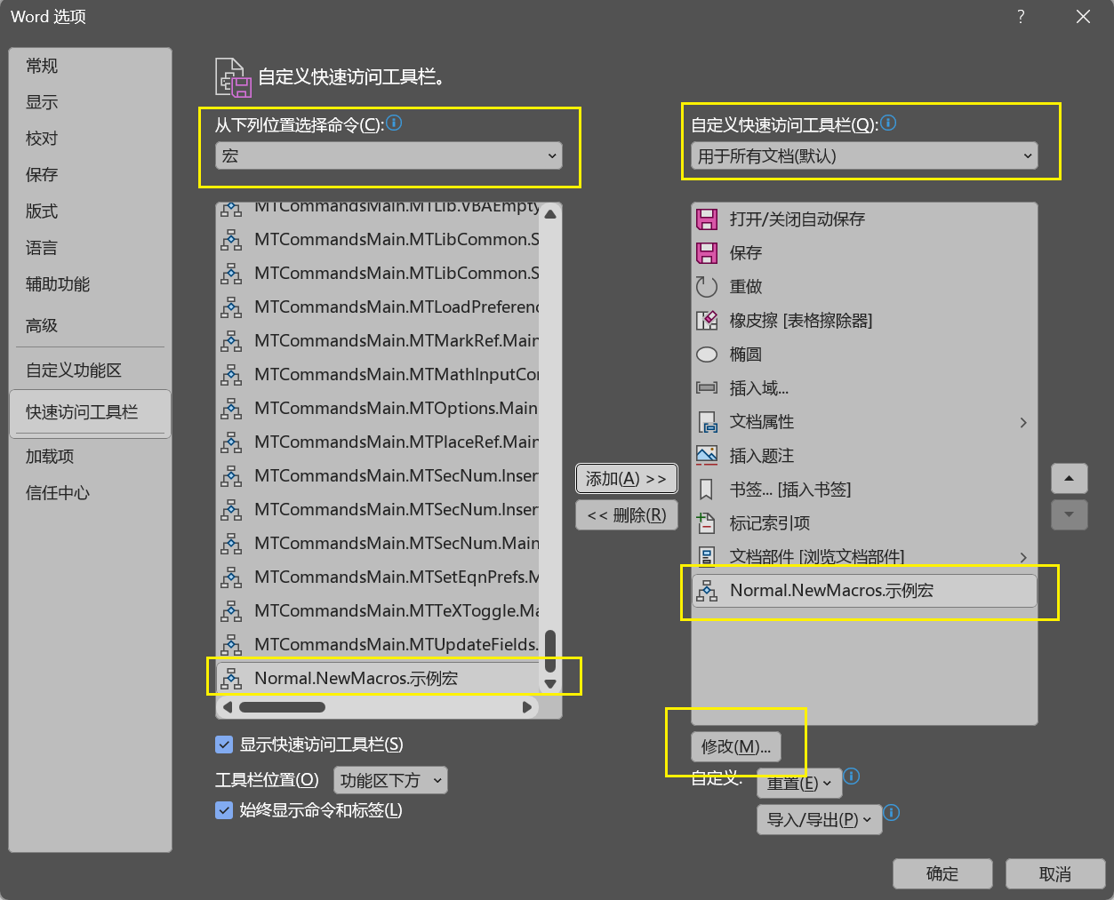Select the macro icon of Normal.NewMacros.示例宏 in the right list
Image resolution: width=1114 pixels, height=900 pixels.
[707, 591]
